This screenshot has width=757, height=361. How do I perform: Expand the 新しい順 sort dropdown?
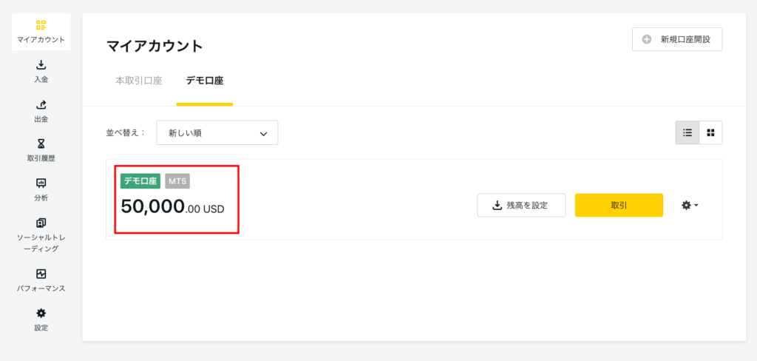[217, 133]
